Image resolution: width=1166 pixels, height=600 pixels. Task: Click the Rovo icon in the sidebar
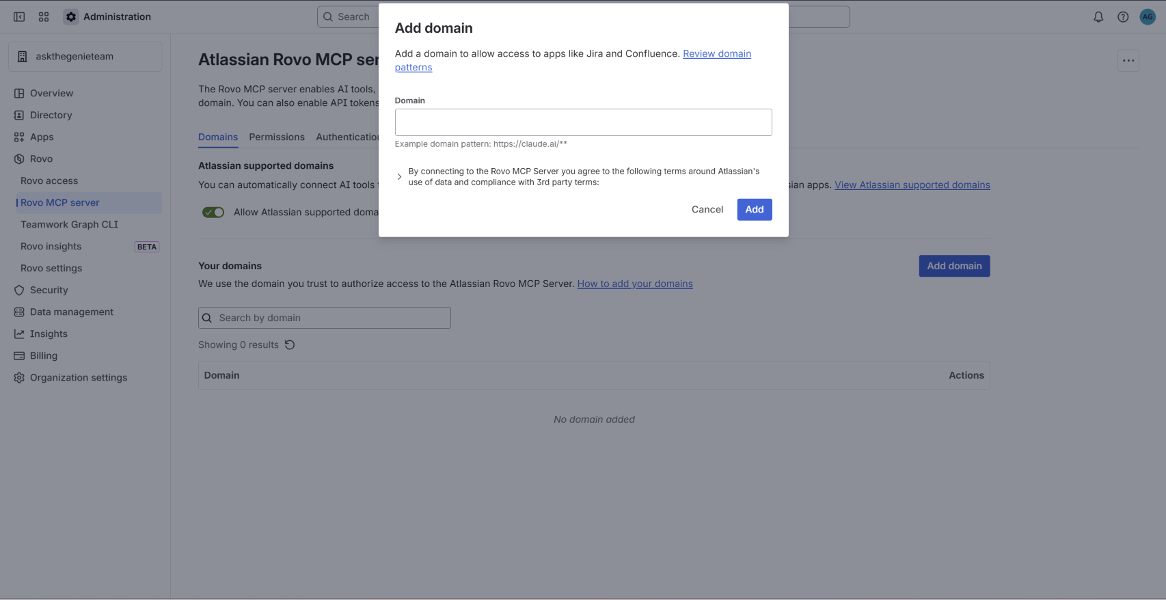(x=19, y=159)
